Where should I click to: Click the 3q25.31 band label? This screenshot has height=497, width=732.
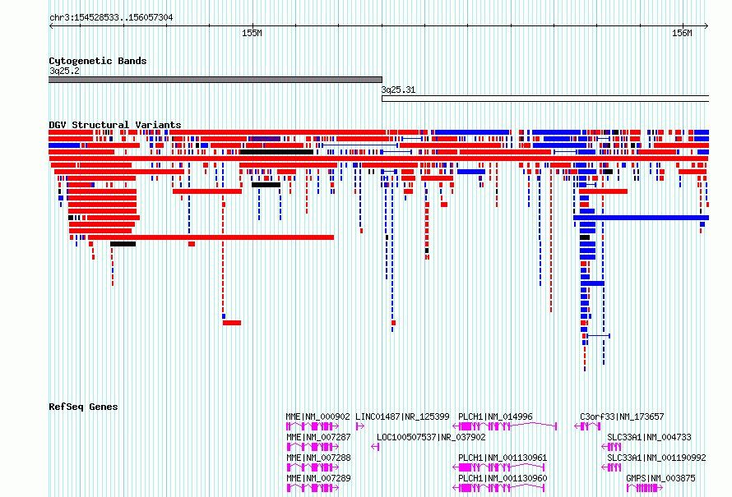pyautogui.click(x=398, y=90)
